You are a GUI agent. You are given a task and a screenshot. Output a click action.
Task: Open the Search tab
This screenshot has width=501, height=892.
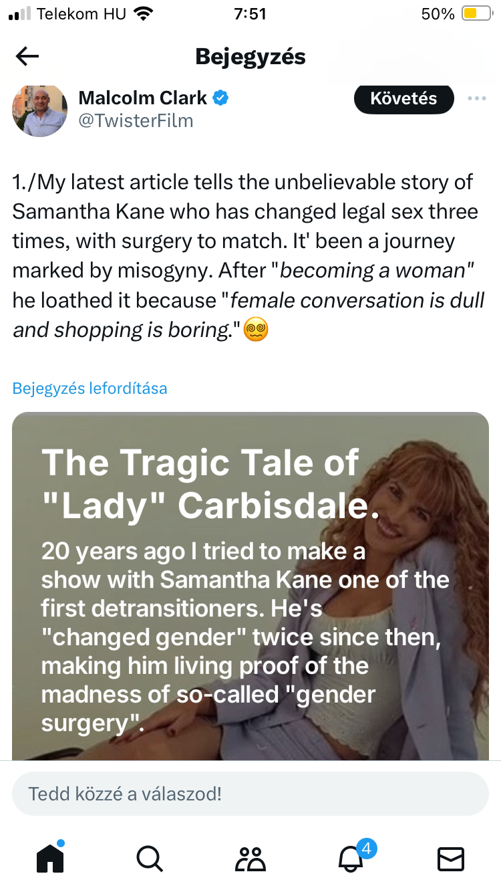(x=149, y=859)
